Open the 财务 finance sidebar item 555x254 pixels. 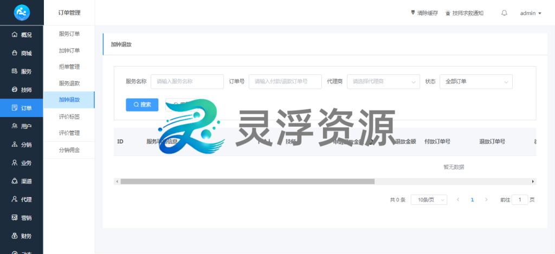[22, 236]
